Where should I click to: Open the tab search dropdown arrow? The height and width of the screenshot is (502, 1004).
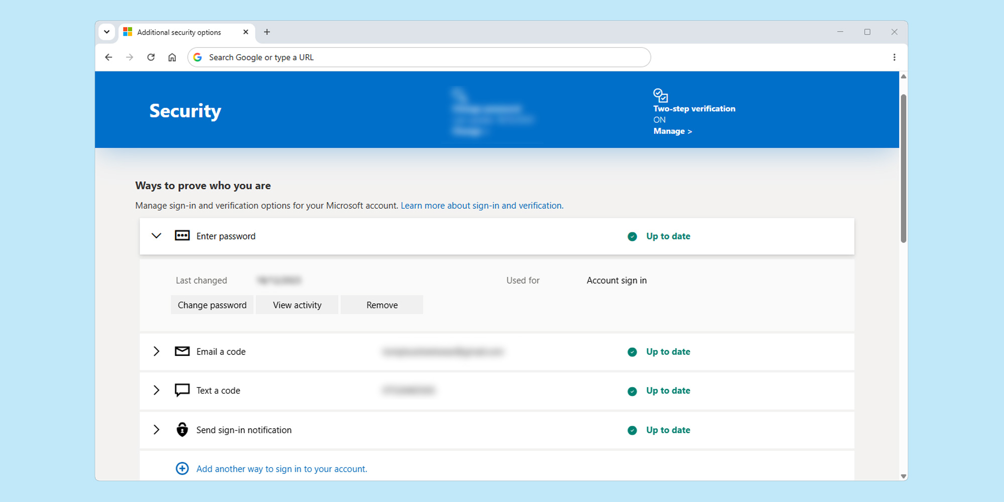point(106,32)
